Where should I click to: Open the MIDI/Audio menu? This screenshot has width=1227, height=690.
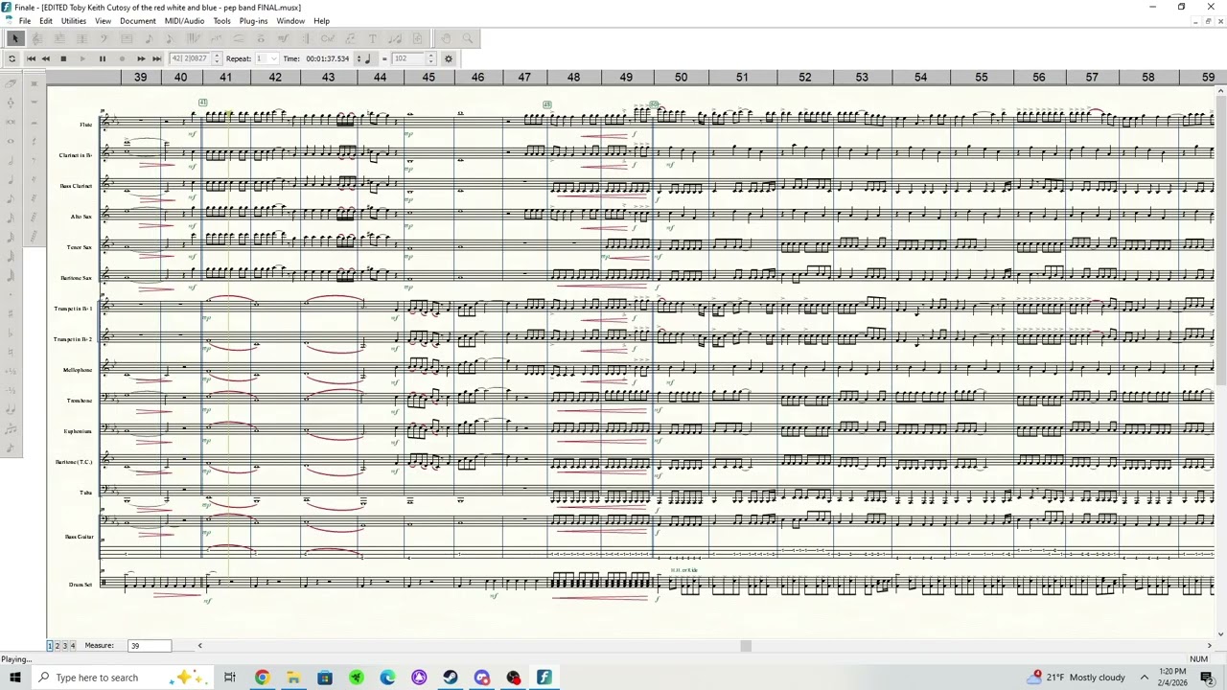pyautogui.click(x=184, y=20)
